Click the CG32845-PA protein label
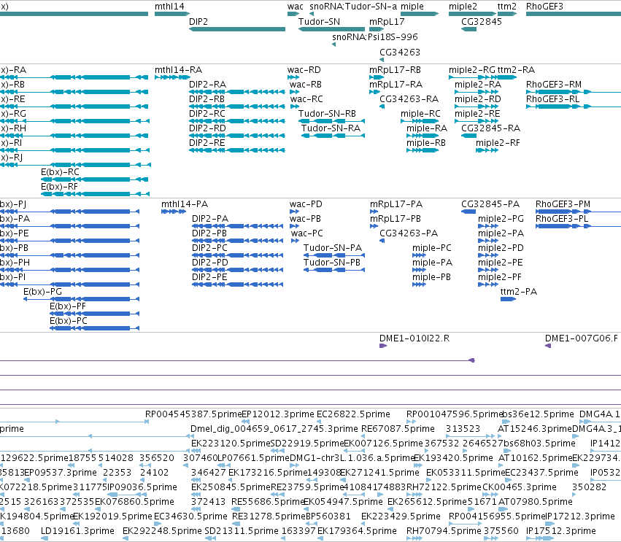The image size is (621, 542). [x=490, y=204]
